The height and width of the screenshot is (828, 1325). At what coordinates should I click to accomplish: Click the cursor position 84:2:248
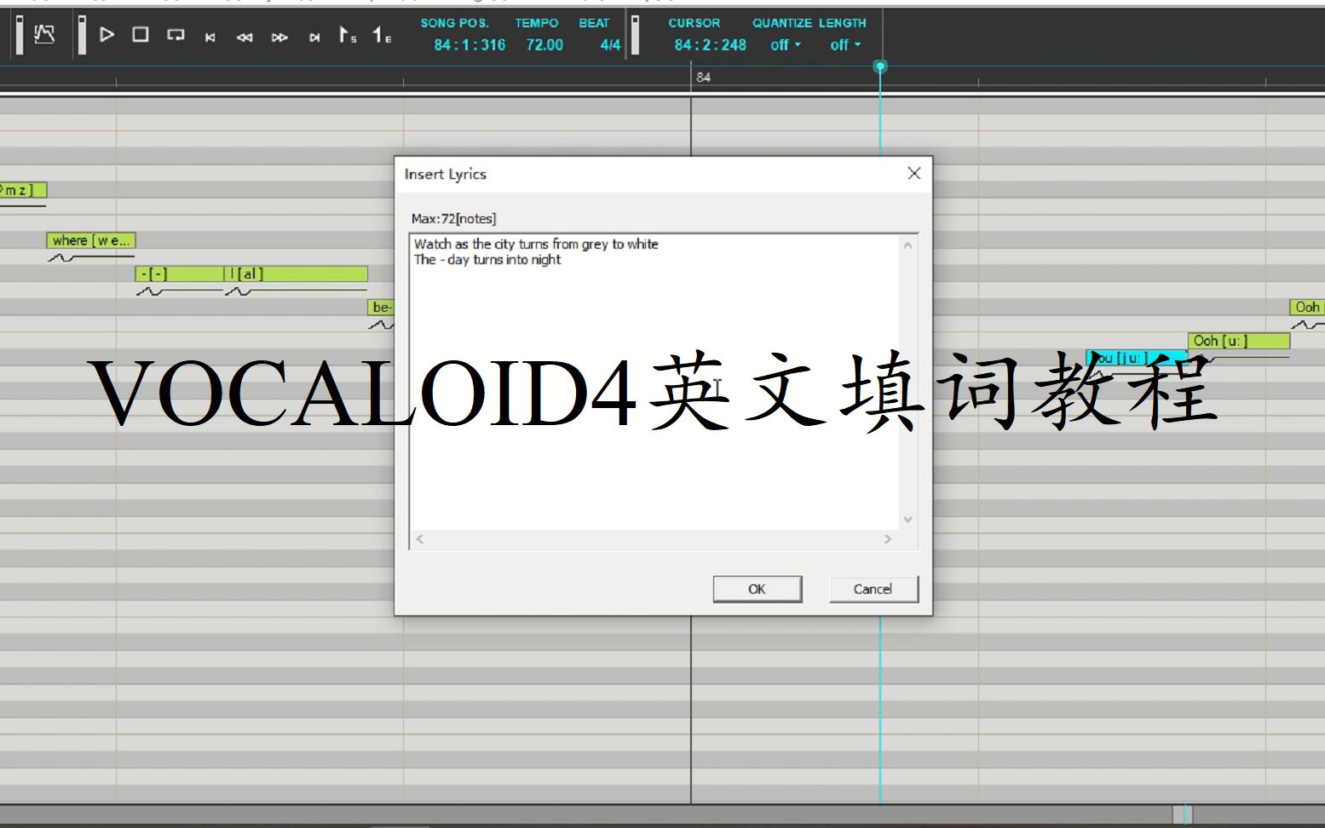[710, 45]
